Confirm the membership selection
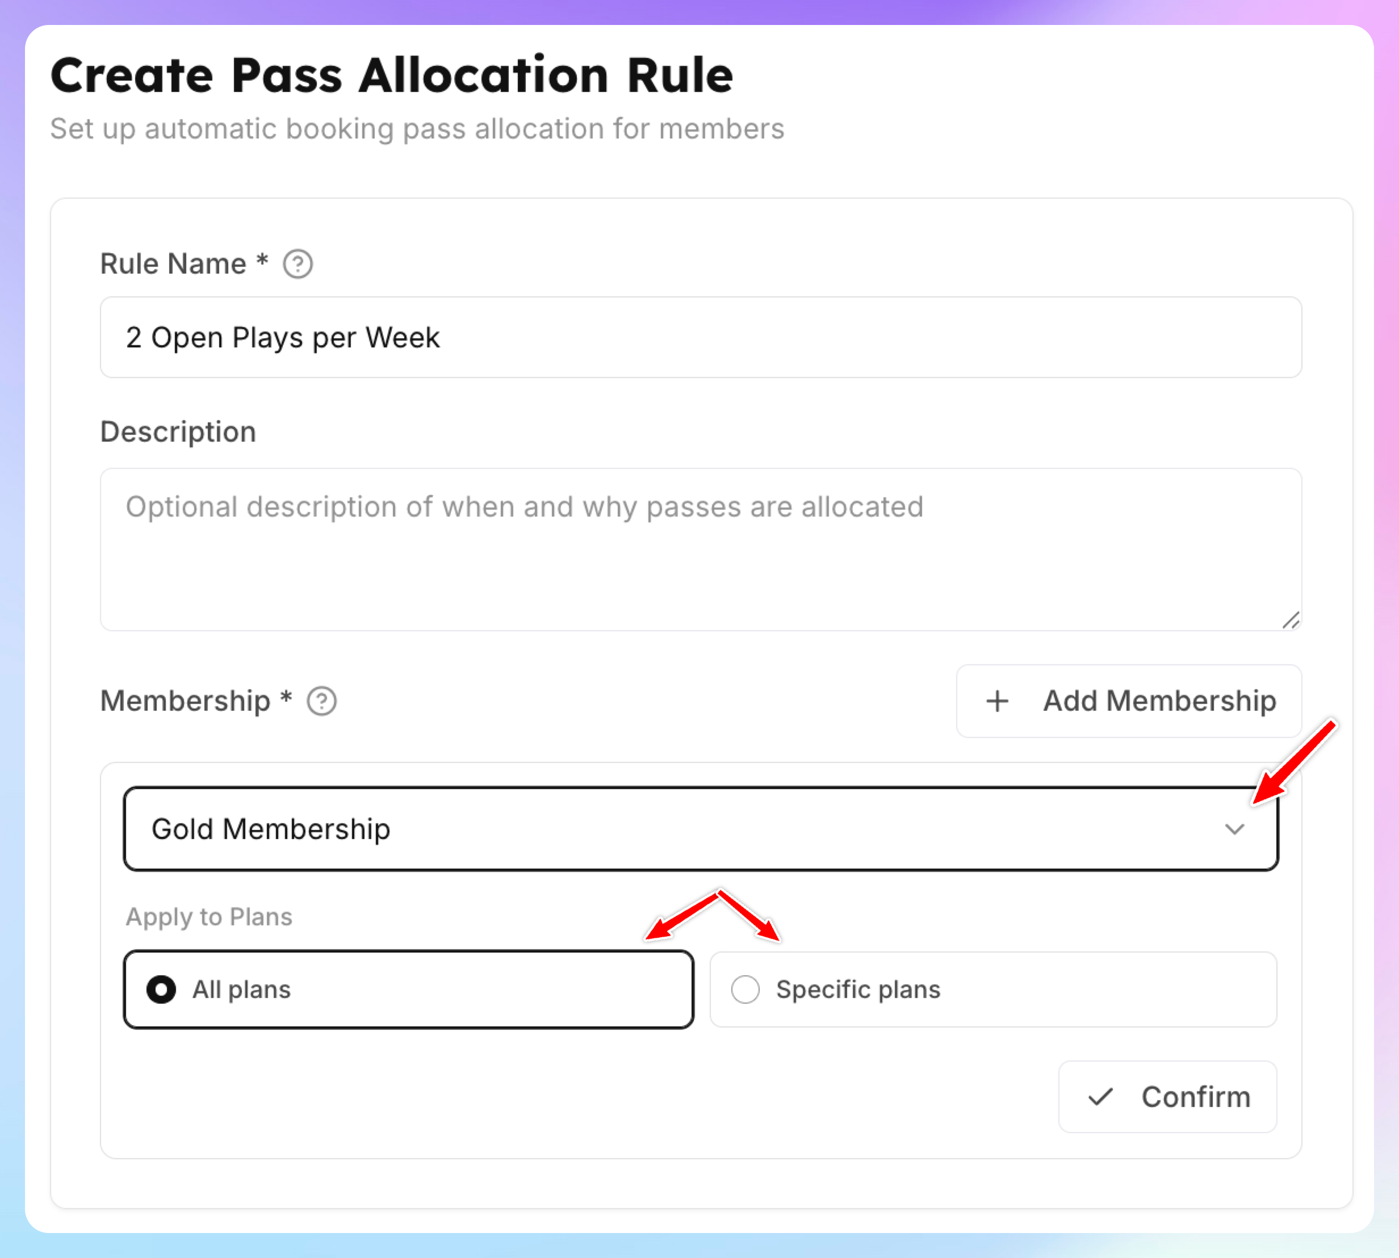The image size is (1399, 1258). 1167,1097
